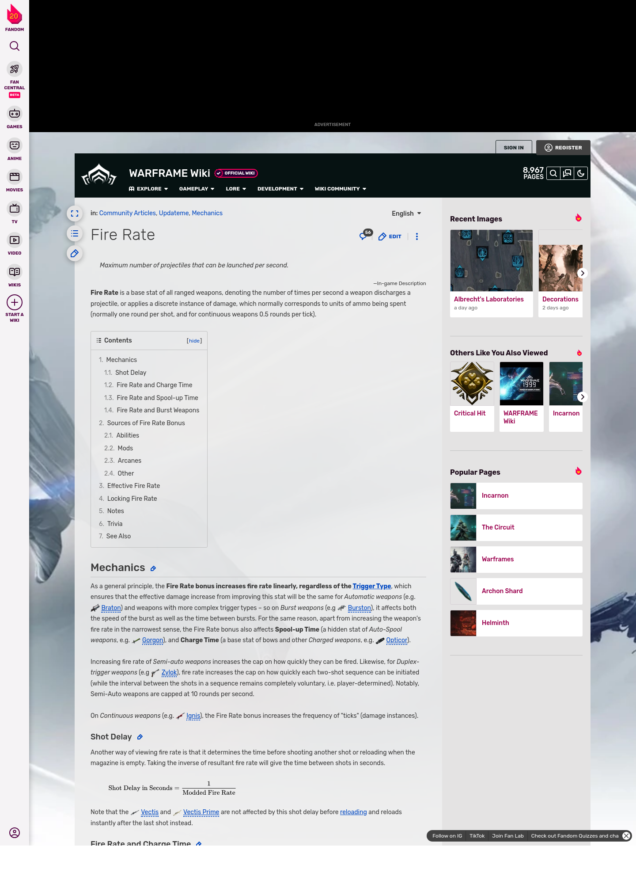Jump to Sources of Fire Rate Bonus

click(146, 423)
